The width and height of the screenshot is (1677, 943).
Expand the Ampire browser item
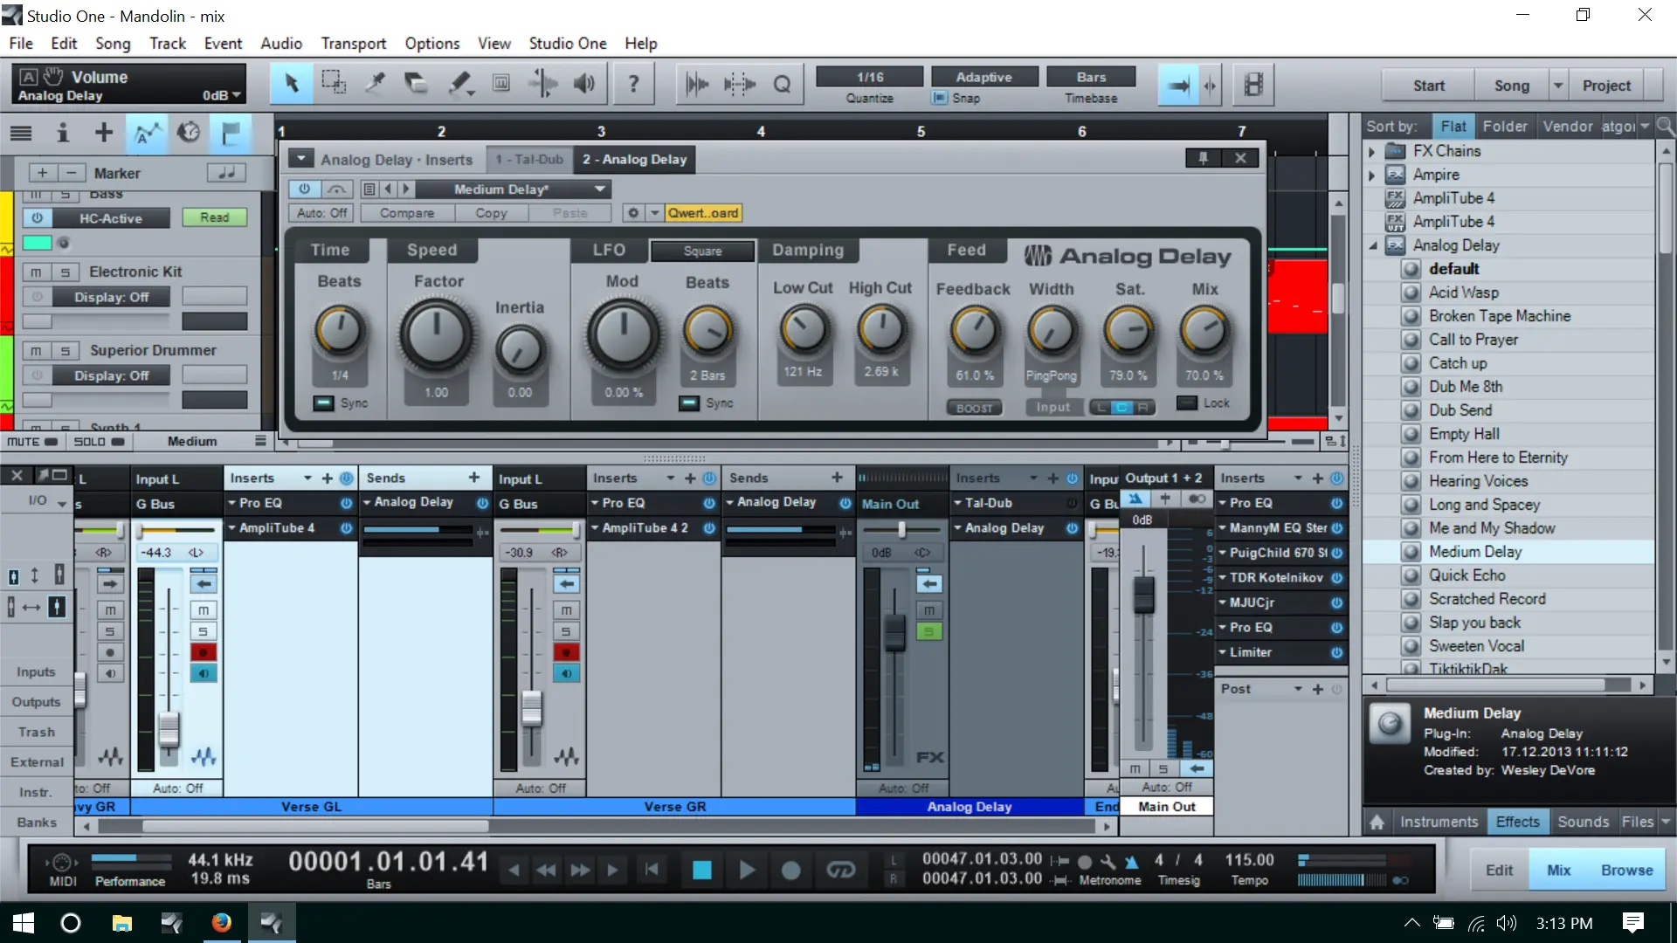click(x=1371, y=175)
